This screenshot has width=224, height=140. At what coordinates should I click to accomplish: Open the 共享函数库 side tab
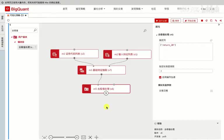coord(2,42)
